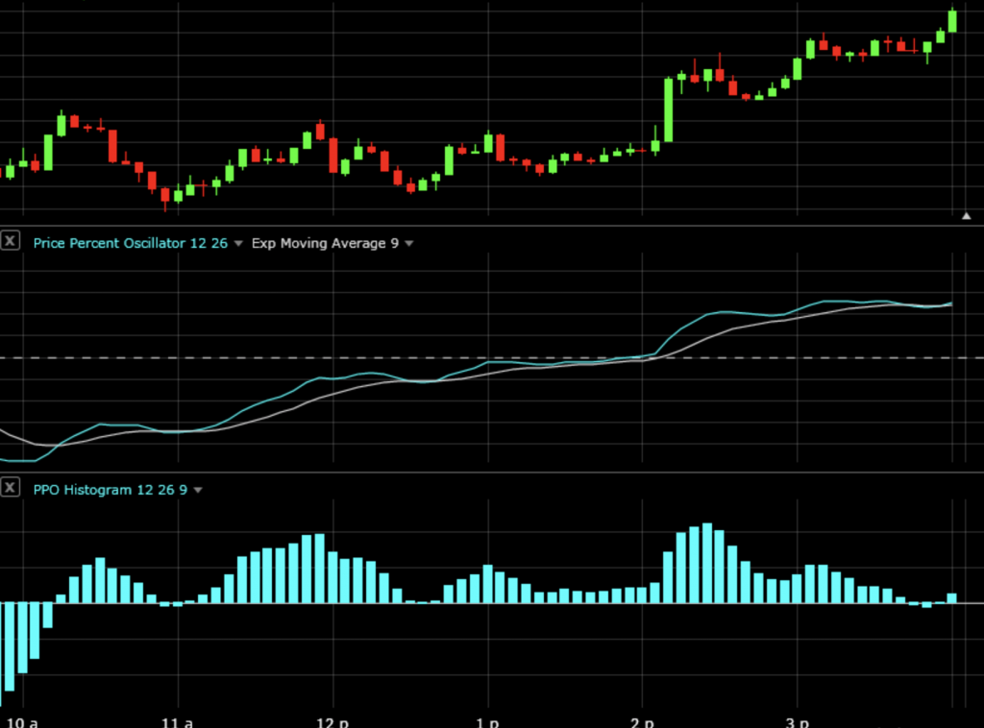
Task: Toggle the PPO Histogram 12 26 9 label
Action: (x=109, y=490)
